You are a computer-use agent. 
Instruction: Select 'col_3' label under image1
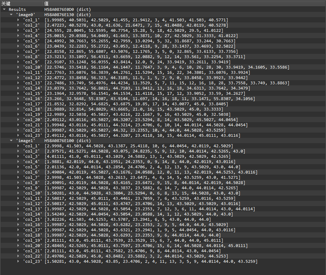click(31, 156)
